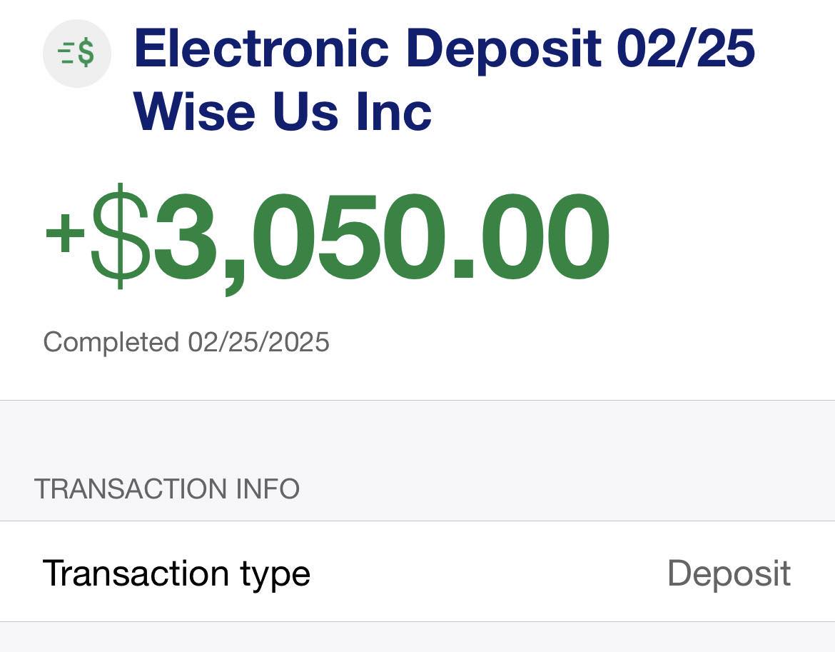Select the "02/25" date in the title
The height and width of the screenshot is (652, 835).
[685, 50]
